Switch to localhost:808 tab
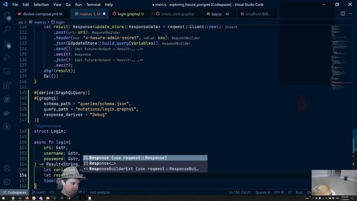This screenshot has height=201, width=357. [x=257, y=14]
